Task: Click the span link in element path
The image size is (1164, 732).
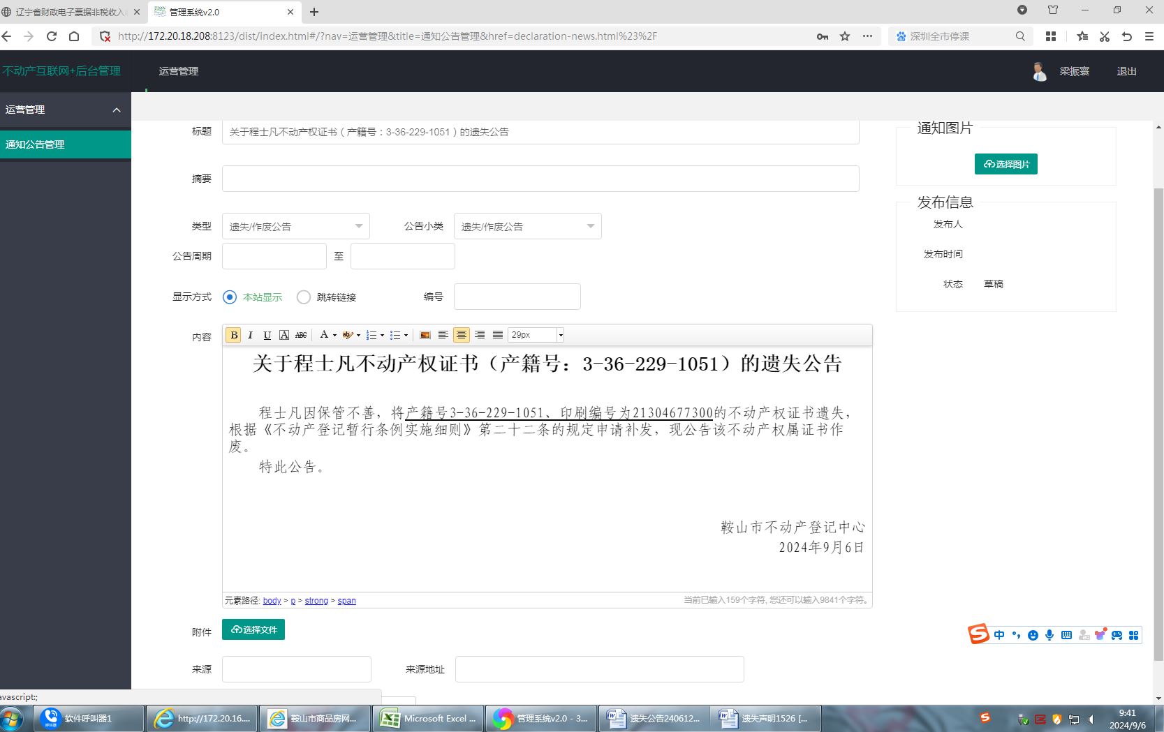Action: click(x=347, y=601)
